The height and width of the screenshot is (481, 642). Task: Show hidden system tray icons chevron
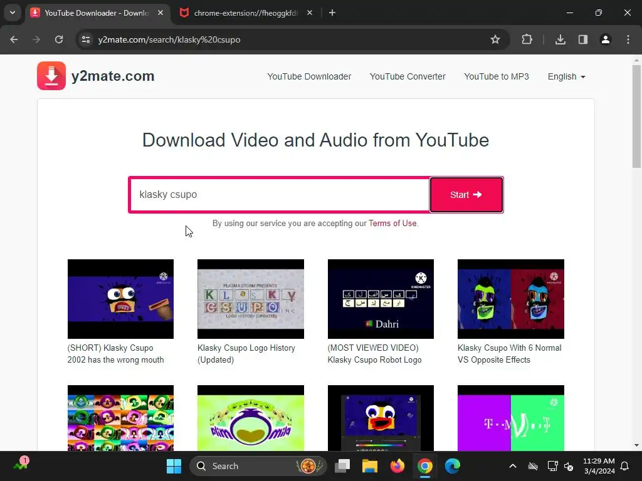point(513,466)
